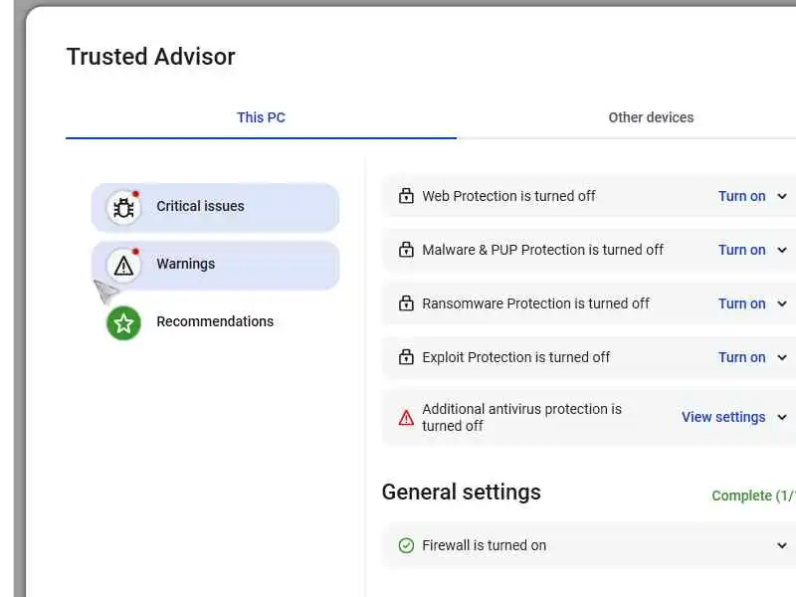Expand the Ransomware Protection row chevron
Viewport: 796px width, 597px height.
(x=782, y=303)
